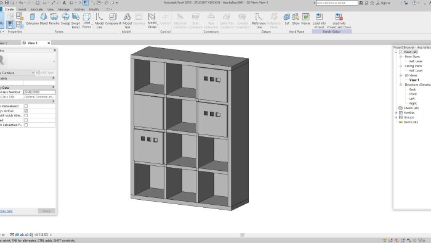The width and height of the screenshot is (431, 243).
Task: Select the Model Text tool
Action: tap(127, 20)
